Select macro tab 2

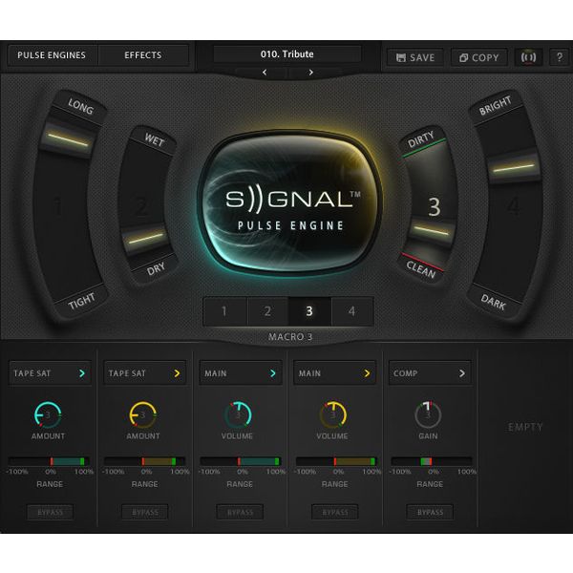267,311
